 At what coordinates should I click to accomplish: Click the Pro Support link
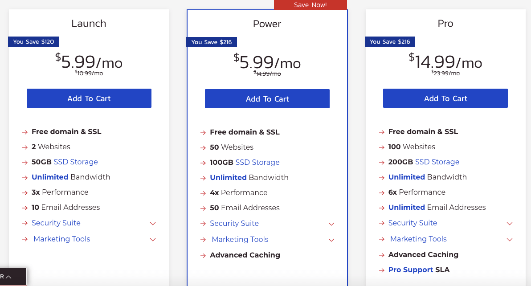click(410, 270)
